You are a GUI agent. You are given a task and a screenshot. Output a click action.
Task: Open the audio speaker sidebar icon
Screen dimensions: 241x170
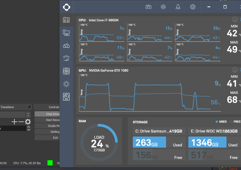tap(66, 97)
